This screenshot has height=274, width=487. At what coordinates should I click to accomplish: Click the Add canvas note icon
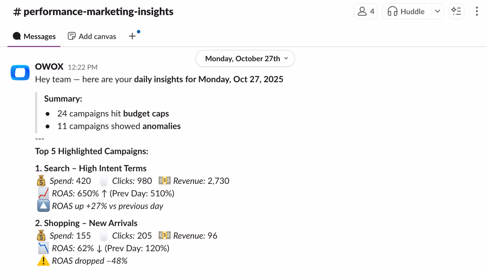click(x=71, y=36)
